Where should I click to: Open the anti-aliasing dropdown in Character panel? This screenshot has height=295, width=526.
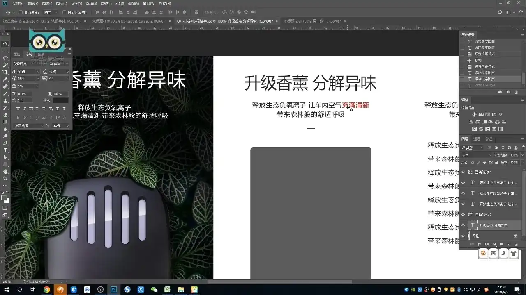point(60,125)
